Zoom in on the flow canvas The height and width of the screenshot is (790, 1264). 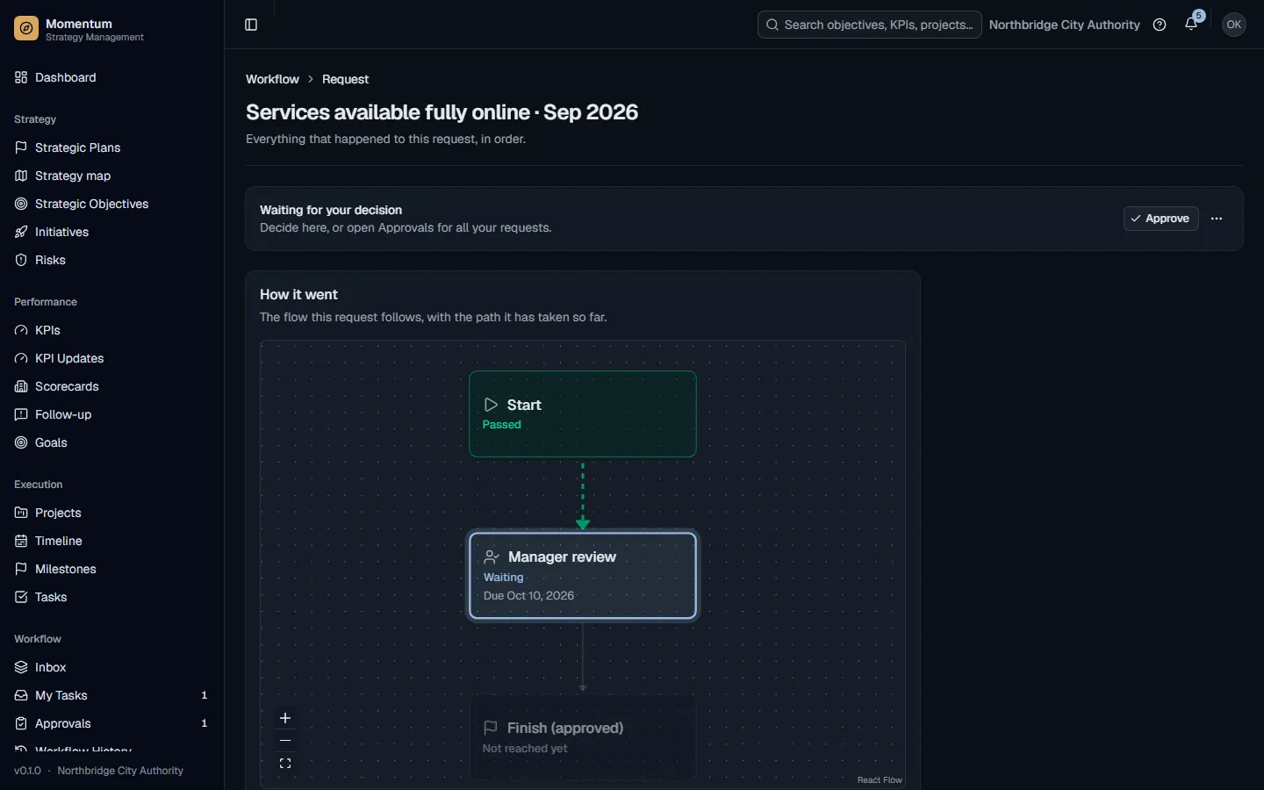coord(285,718)
